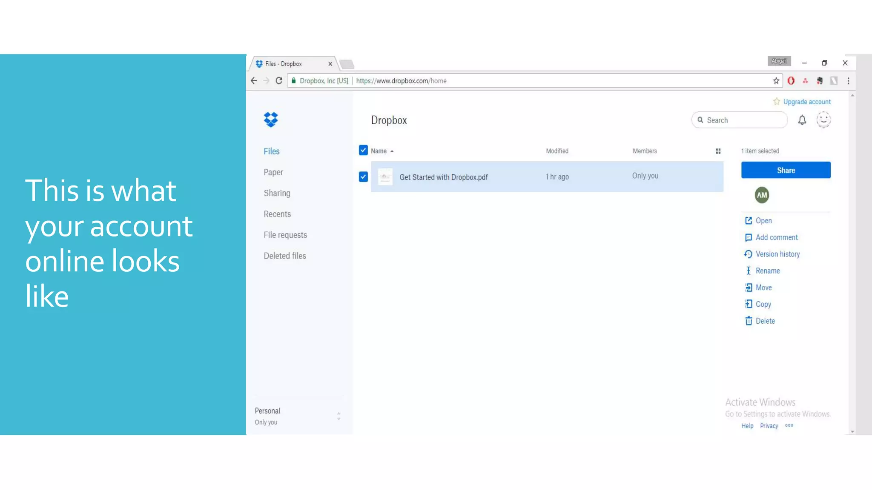Switch to grid view icon

point(718,151)
